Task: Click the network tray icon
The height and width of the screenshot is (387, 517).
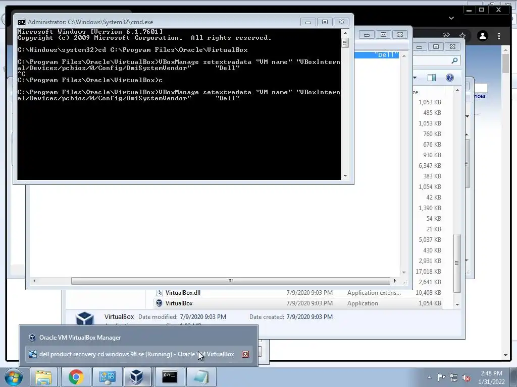Action: 454,377
